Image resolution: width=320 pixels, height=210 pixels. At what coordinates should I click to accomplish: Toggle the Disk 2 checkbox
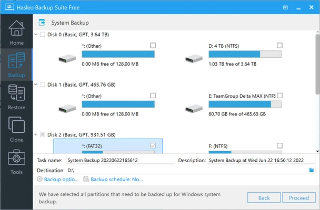tap(43, 134)
